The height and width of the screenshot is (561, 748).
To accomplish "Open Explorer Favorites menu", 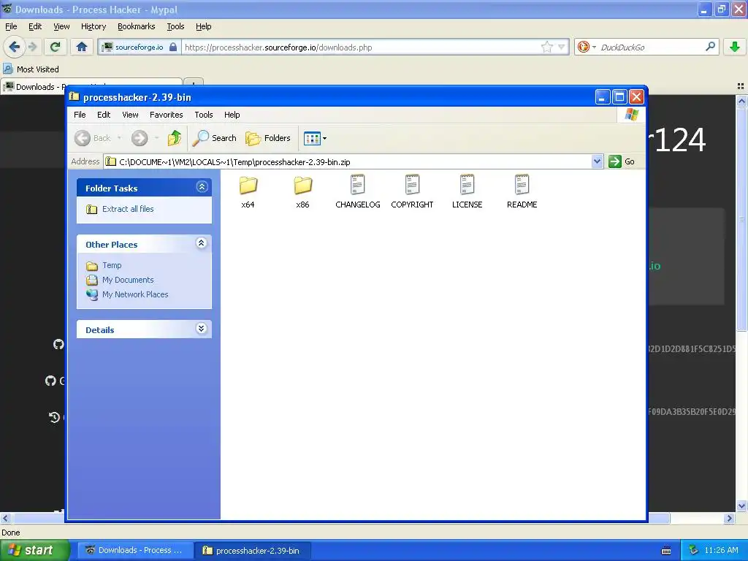I will pos(166,115).
